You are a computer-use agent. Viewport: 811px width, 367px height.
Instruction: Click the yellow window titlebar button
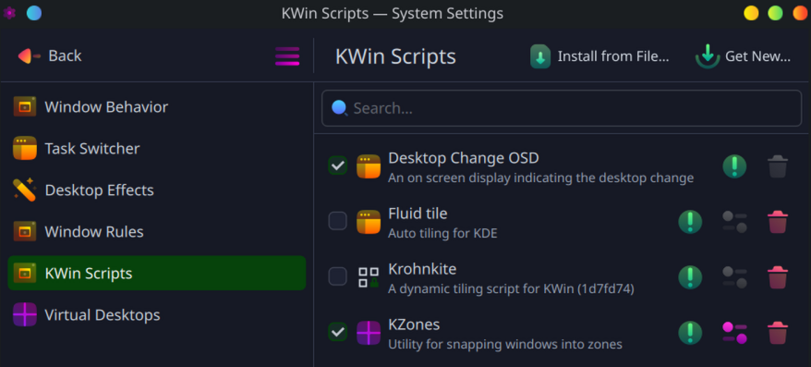pyautogui.click(x=751, y=13)
